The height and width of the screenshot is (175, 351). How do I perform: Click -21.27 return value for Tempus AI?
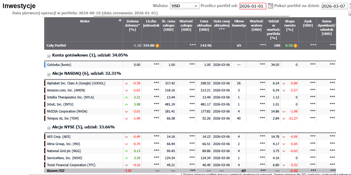[x=292, y=118]
